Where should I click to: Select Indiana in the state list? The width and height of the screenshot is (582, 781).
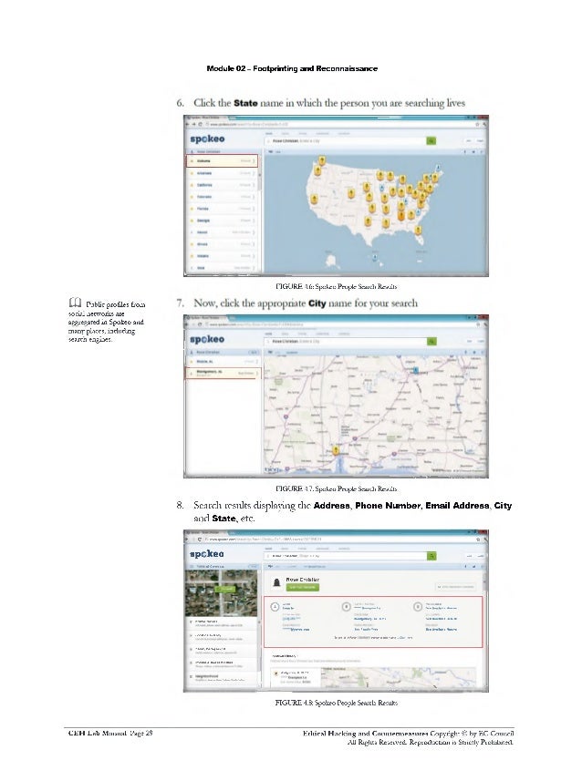222,256
